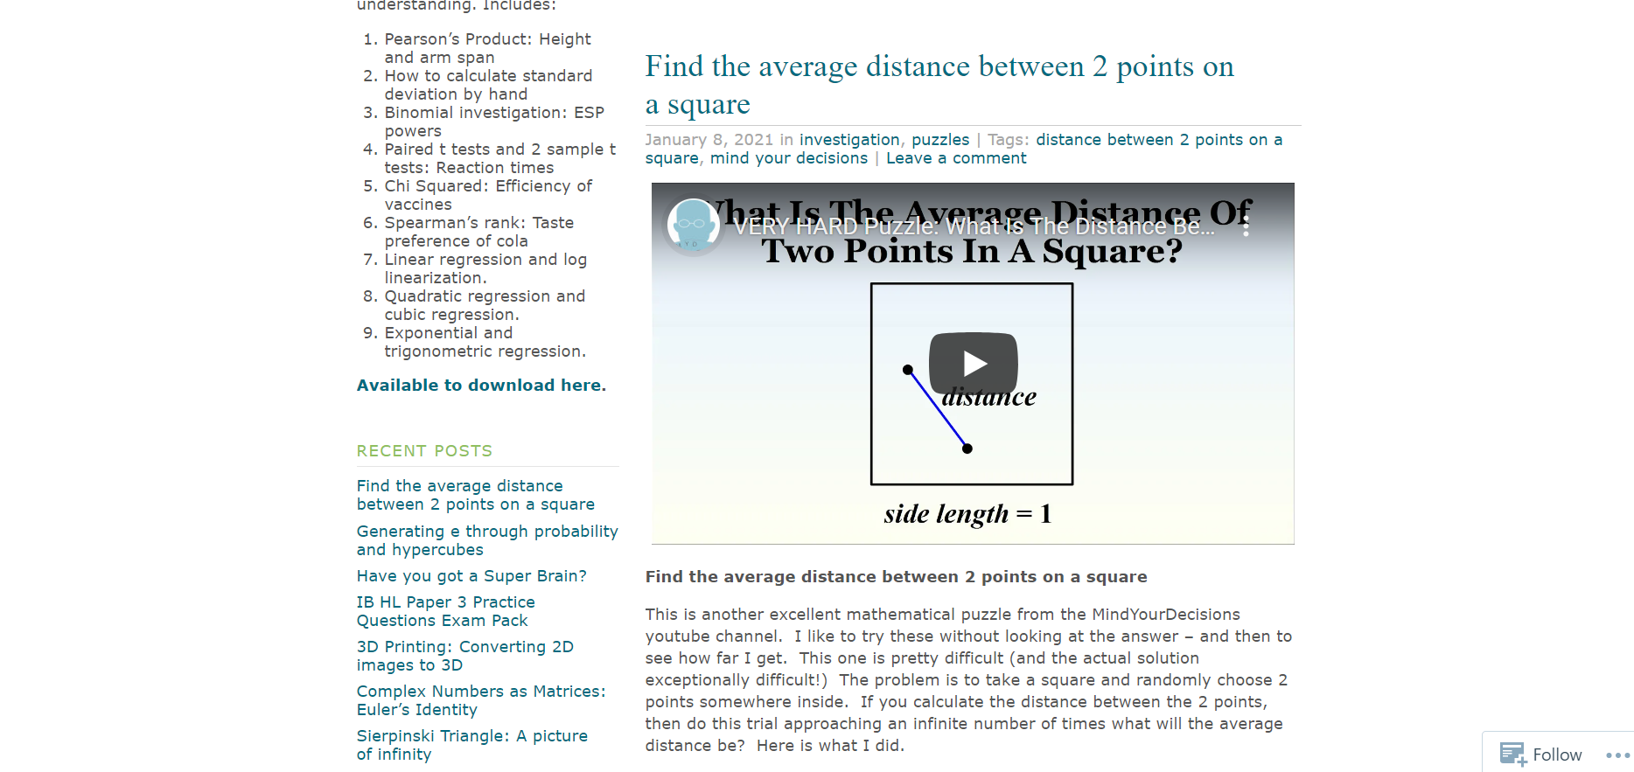1634x772 pixels.
Task: Open the investigation category link
Action: point(849,140)
